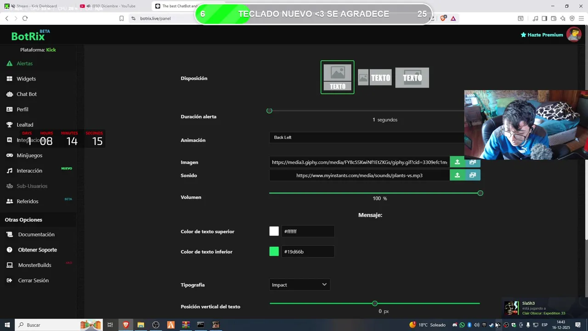Select text-over-image layout option
Screen dimensions: 588x331
pyautogui.click(x=412, y=78)
